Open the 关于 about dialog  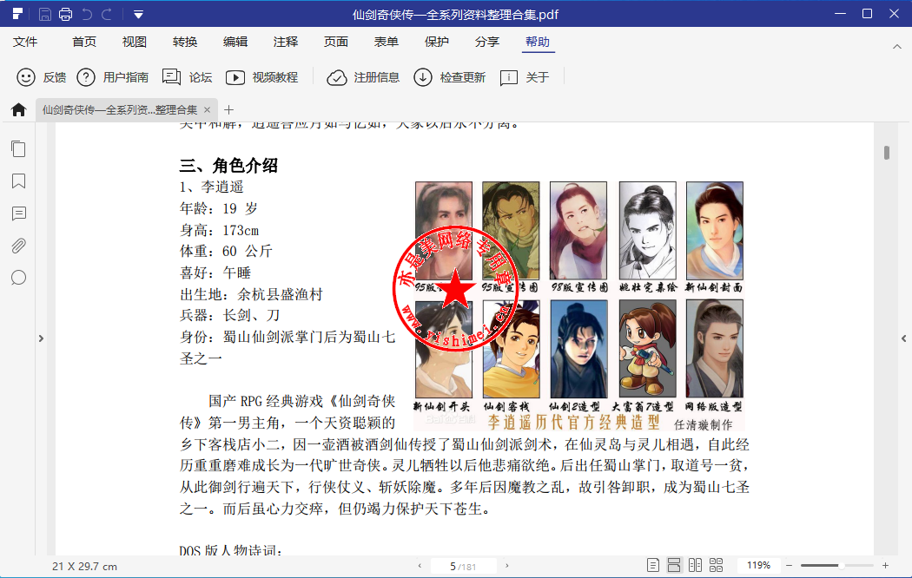(524, 77)
